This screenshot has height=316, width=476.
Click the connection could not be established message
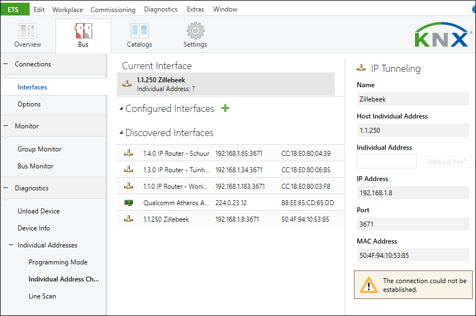[x=424, y=285]
